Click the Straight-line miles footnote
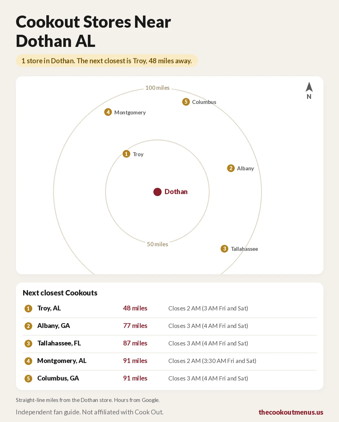 pos(88,400)
